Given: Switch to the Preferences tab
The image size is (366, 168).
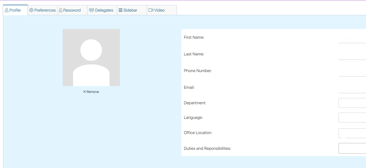Looking at the screenshot, I should click(x=45, y=10).
